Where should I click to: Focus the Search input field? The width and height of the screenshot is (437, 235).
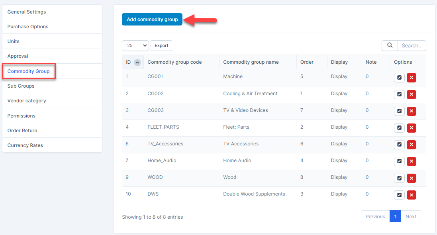pos(412,45)
